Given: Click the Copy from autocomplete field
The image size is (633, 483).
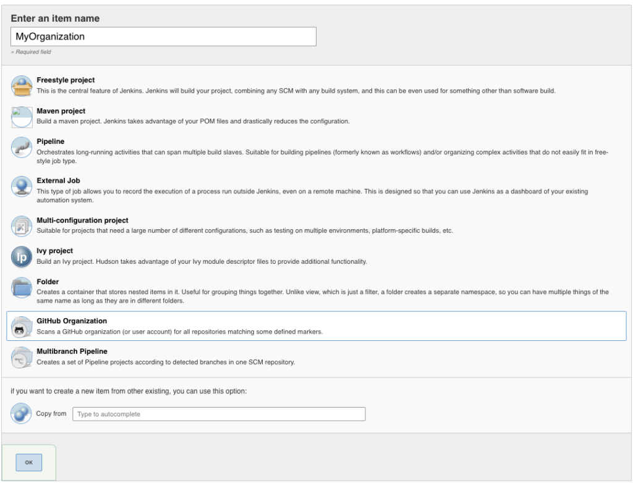Looking at the screenshot, I should point(219,414).
